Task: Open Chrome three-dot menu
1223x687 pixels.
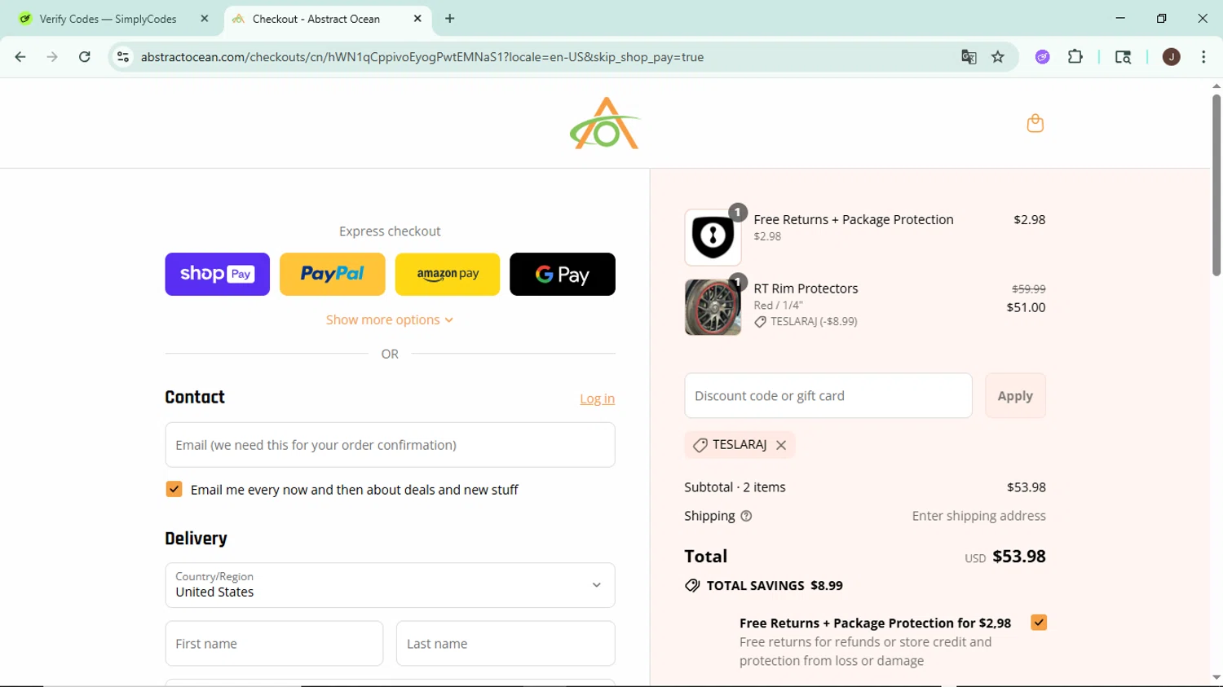Action: point(1203,57)
